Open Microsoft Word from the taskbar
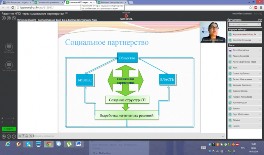The height and width of the screenshot is (155, 264). click(x=79, y=144)
